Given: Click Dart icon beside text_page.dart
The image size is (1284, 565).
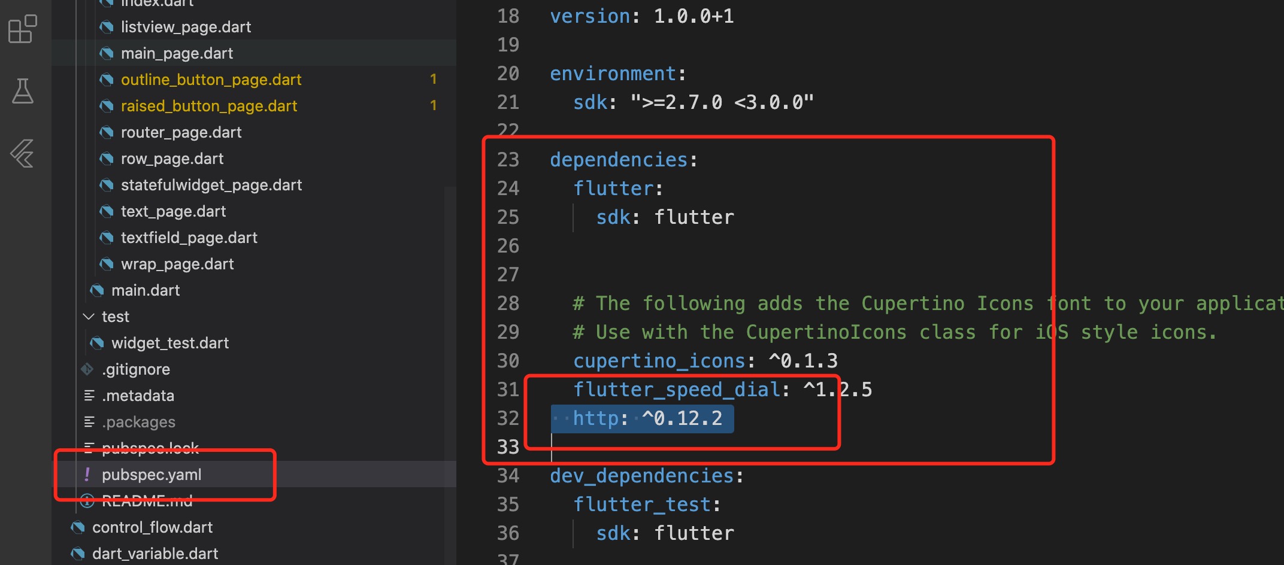Looking at the screenshot, I should pyautogui.click(x=107, y=211).
